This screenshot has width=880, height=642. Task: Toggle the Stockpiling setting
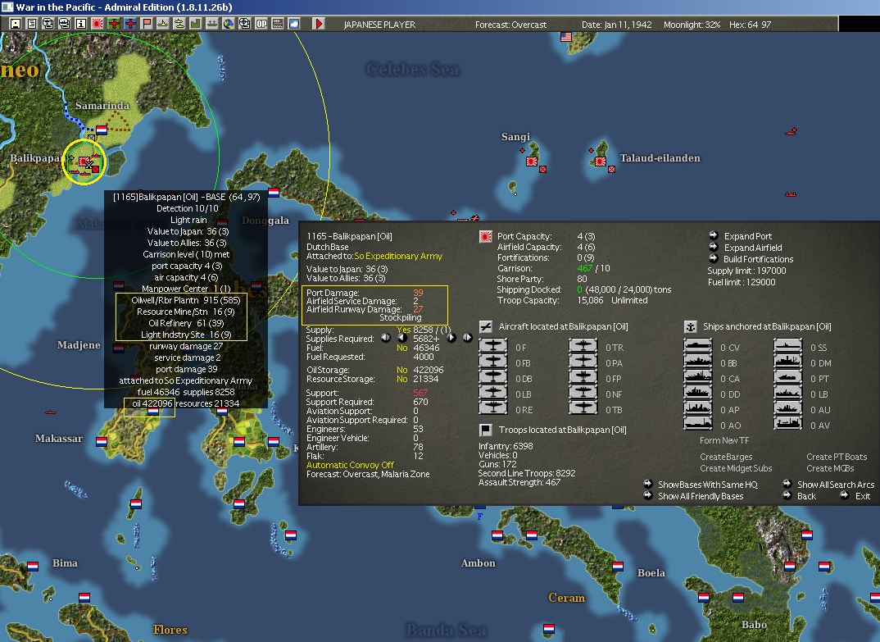[x=400, y=316]
